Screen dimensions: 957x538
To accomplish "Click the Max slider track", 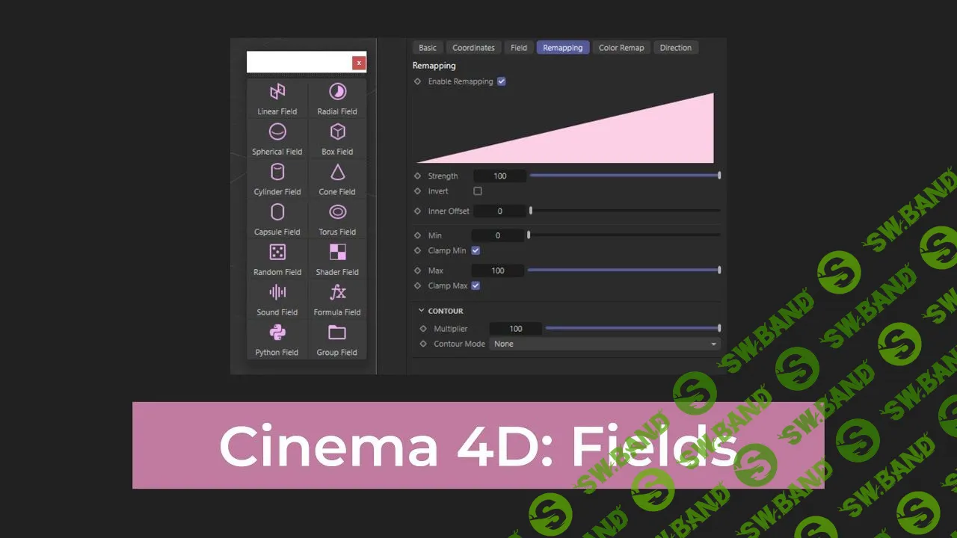I will [624, 270].
